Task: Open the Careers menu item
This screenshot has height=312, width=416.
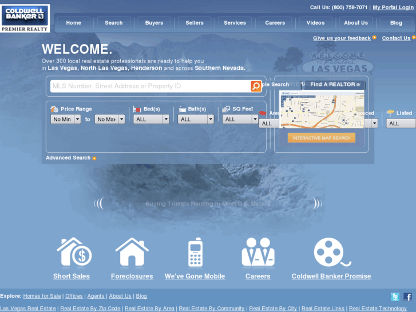Action: pos(275,23)
